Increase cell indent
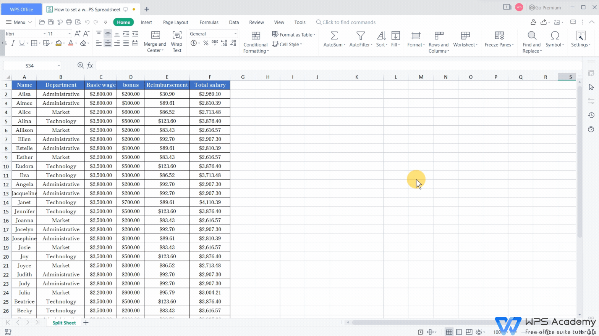This screenshot has height=336, width=599. (135, 34)
